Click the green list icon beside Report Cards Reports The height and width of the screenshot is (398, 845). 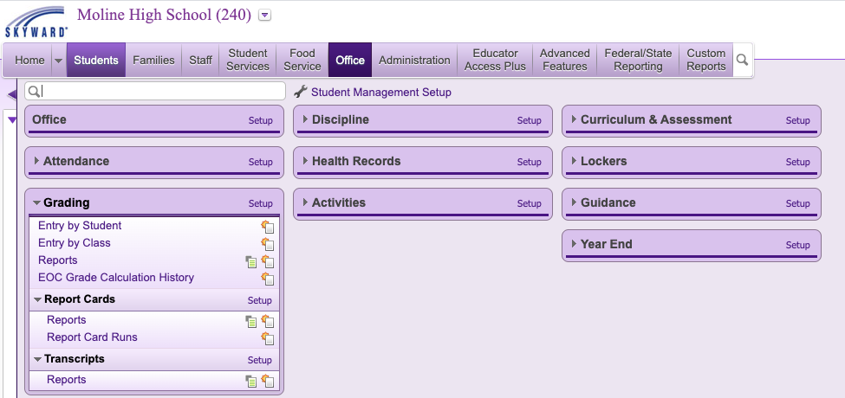251,321
